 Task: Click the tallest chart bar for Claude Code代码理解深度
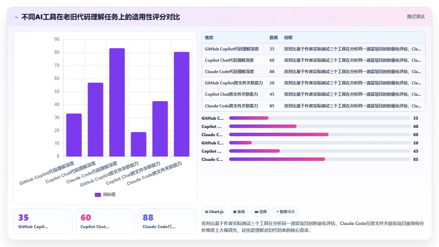pyautogui.click(x=117, y=103)
